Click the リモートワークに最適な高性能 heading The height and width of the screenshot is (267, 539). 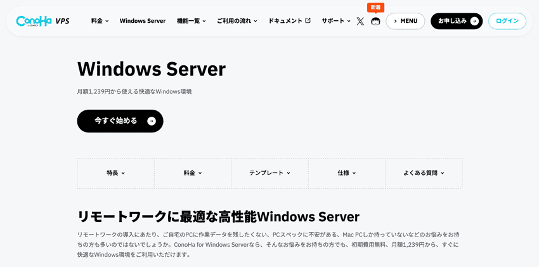[x=218, y=217]
